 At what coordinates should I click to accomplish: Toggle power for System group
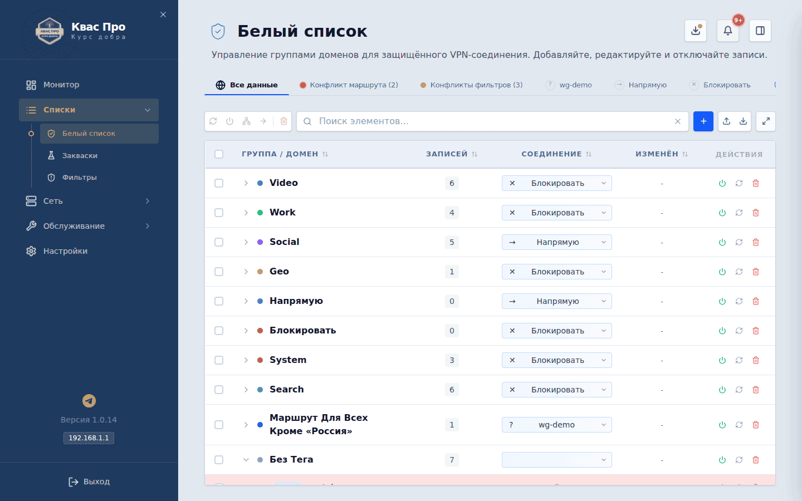coord(722,360)
